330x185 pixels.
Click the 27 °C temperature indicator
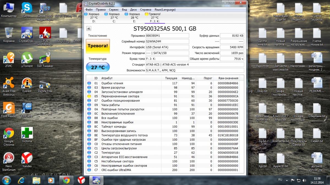click(98, 67)
